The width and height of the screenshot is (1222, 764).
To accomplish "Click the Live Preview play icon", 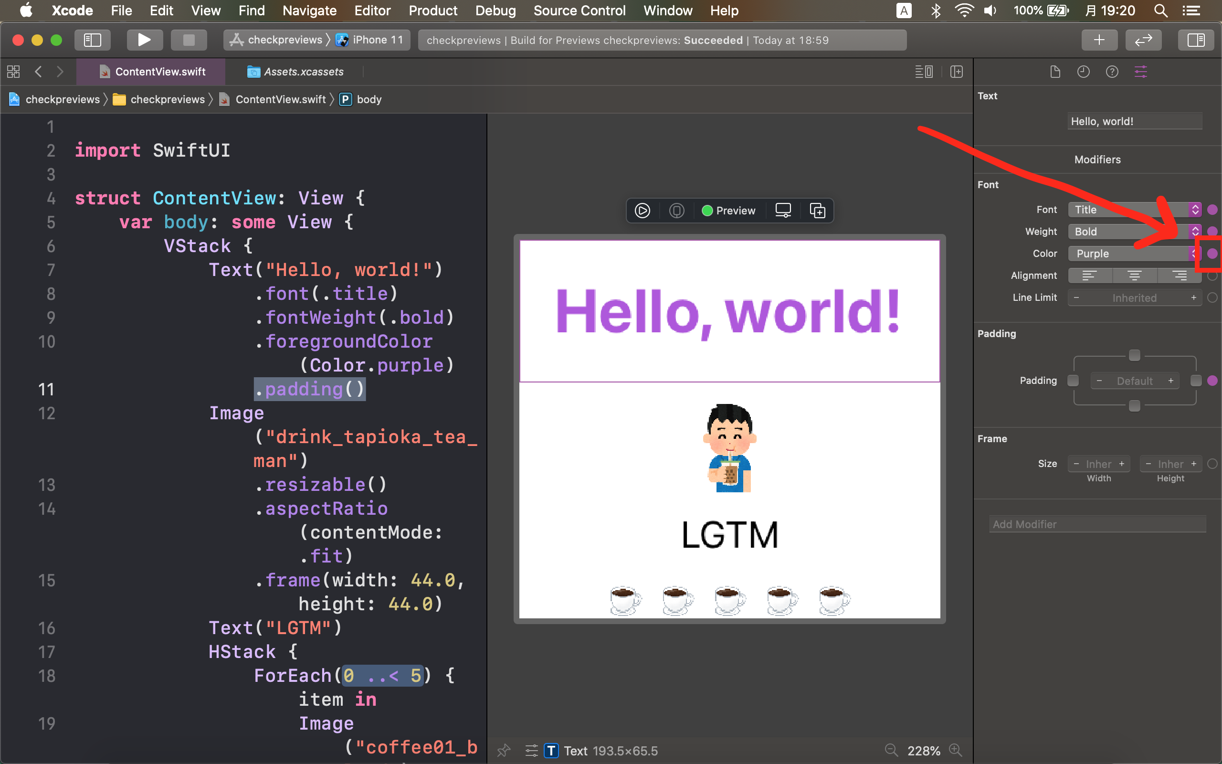I will 643,211.
